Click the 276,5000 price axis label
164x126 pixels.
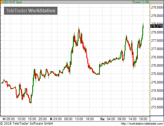pyautogui.click(x=157, y=57)
